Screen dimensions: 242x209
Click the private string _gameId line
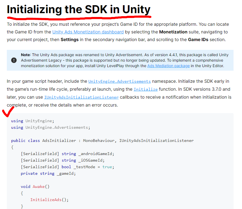48,174
